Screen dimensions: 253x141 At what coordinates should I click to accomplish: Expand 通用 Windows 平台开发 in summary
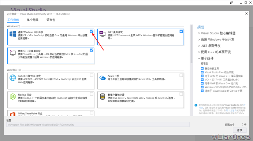pos(199,39)
